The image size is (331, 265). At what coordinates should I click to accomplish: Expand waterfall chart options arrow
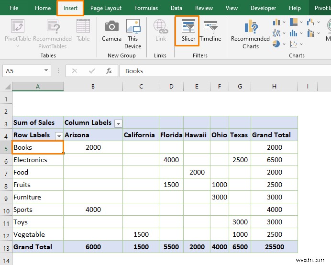(319, 22)
